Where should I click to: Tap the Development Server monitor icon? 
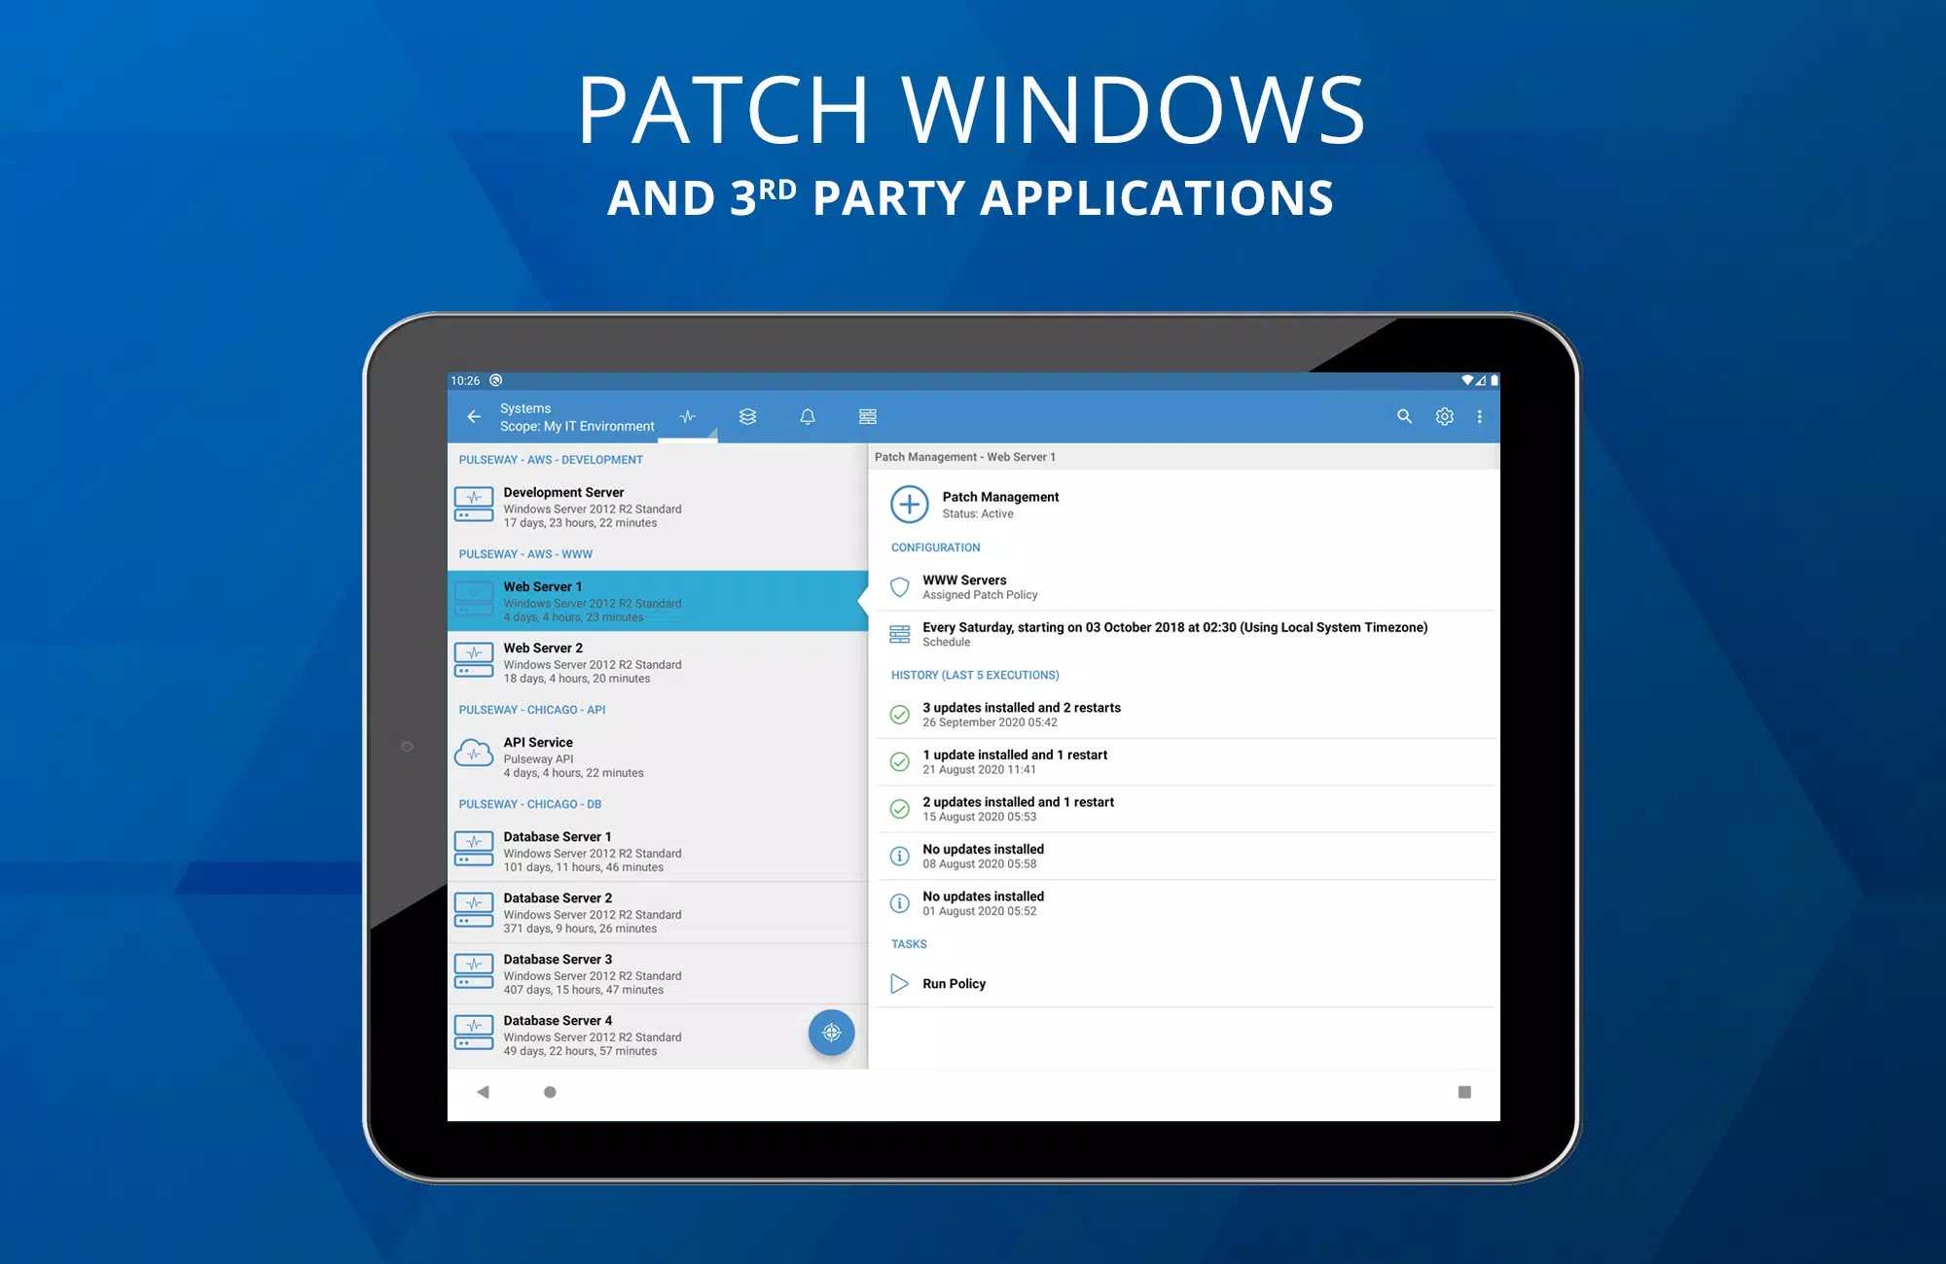click(x=474, y=506)
